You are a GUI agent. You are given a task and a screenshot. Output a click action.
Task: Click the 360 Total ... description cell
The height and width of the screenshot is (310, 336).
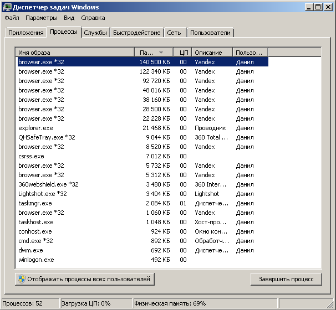pyautogui.click(x=211, y=137)
